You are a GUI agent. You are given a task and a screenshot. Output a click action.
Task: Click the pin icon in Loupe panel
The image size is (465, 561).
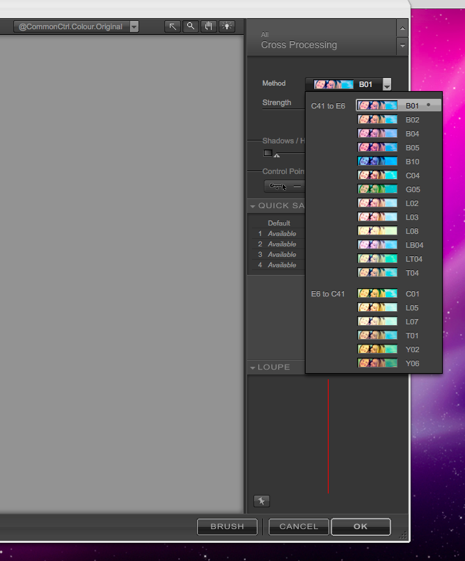[x=262, y=501]
